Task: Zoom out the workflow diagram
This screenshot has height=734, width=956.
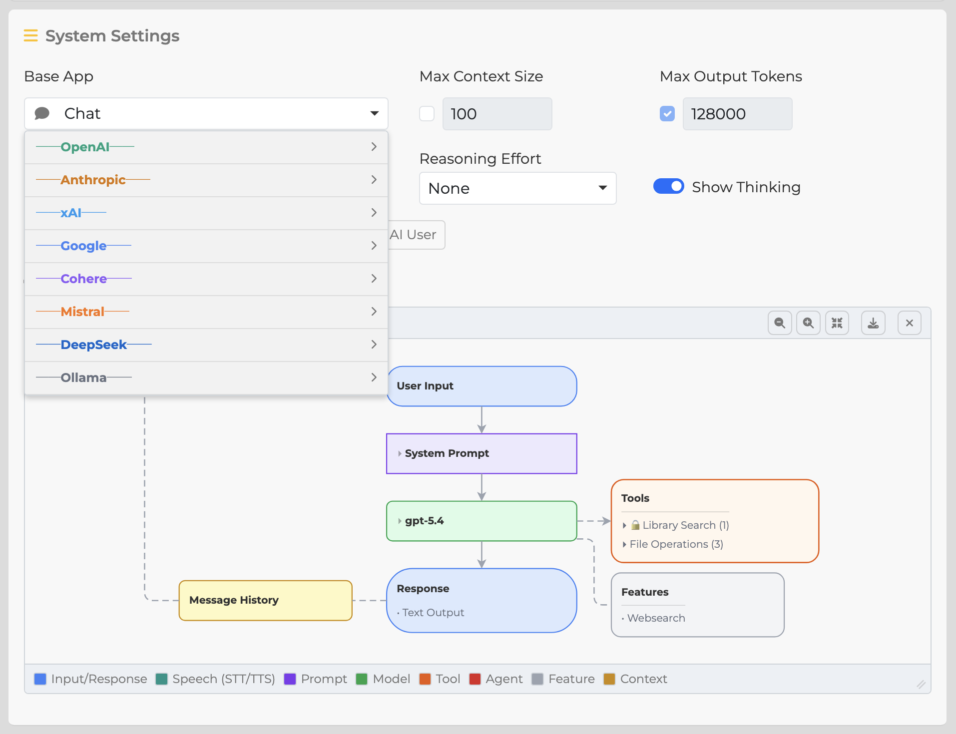Action: (780, 323)
